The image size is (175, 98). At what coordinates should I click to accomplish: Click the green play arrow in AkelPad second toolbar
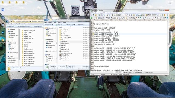[138, 18]
